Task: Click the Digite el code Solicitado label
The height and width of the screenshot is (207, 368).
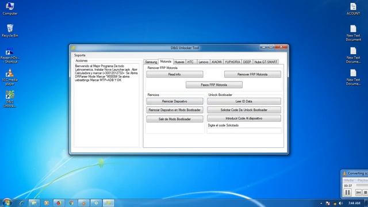Action: pos(223,125)
